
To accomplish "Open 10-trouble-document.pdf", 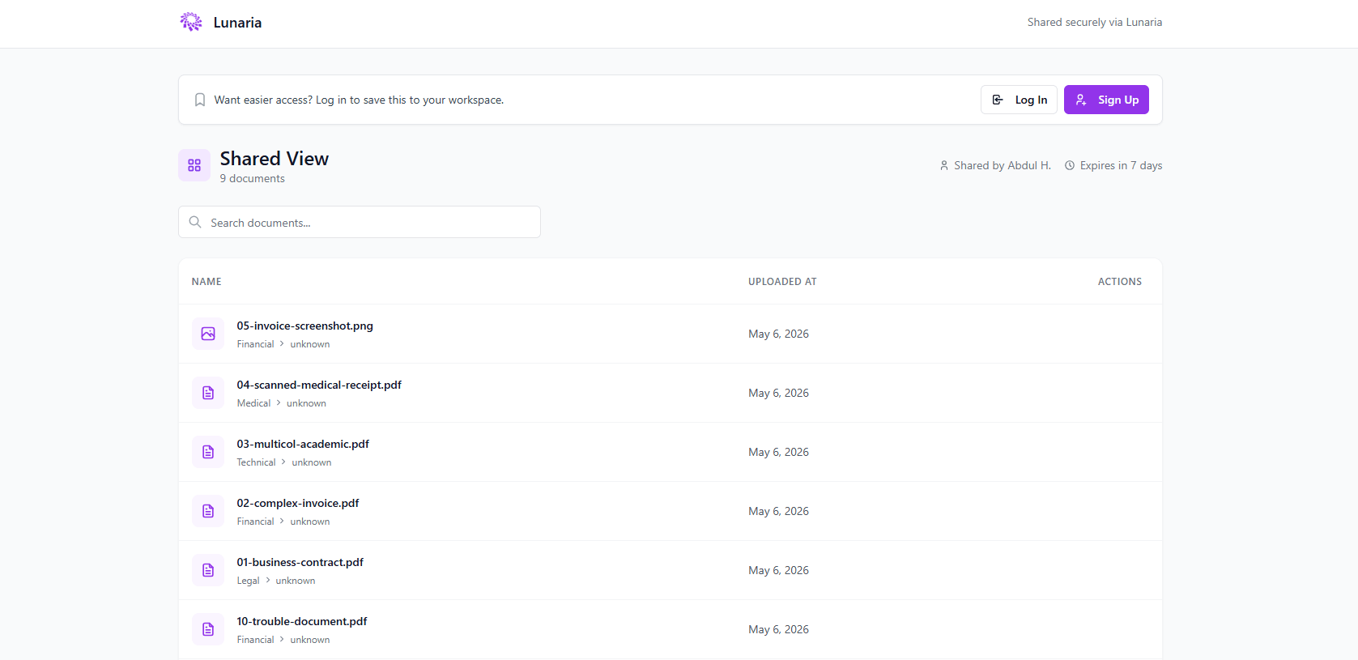I will 302,621.
